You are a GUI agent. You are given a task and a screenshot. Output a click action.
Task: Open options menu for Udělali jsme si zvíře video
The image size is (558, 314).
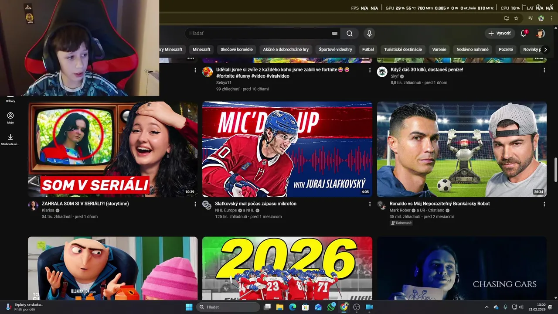click(x=370, y=70)
